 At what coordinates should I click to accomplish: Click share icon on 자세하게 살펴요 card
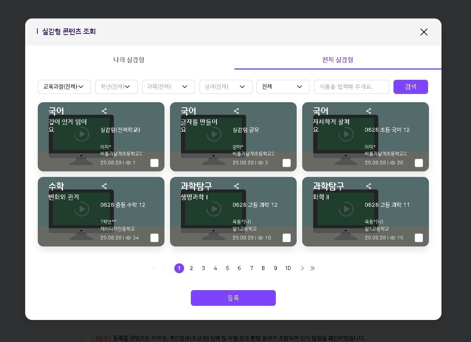(369, 111)
